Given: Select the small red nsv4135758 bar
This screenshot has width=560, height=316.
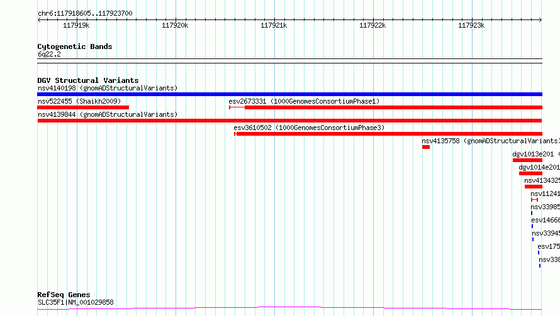Looking at the screenshot, I should [x=426, y=147].
